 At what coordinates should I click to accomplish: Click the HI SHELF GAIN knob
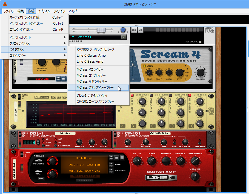(x=200, y=113)
